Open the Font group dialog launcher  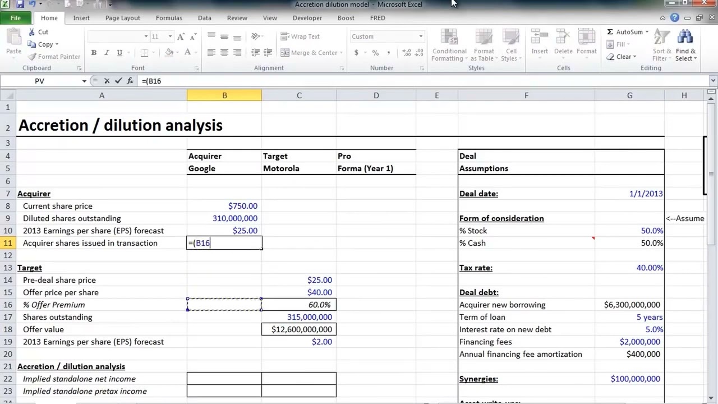196,68
